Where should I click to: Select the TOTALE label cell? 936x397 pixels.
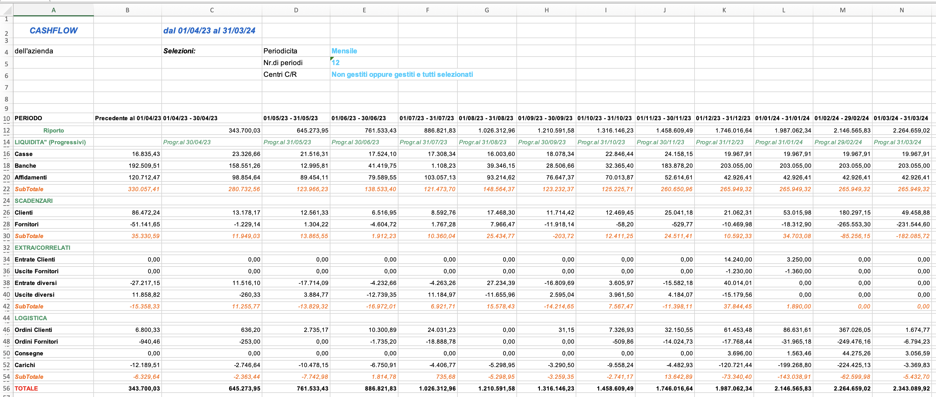[26, 388]
